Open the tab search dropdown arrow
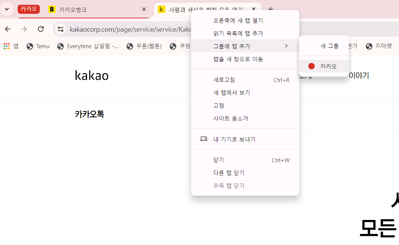Screen dimensions: 399x245 point(7,10)
